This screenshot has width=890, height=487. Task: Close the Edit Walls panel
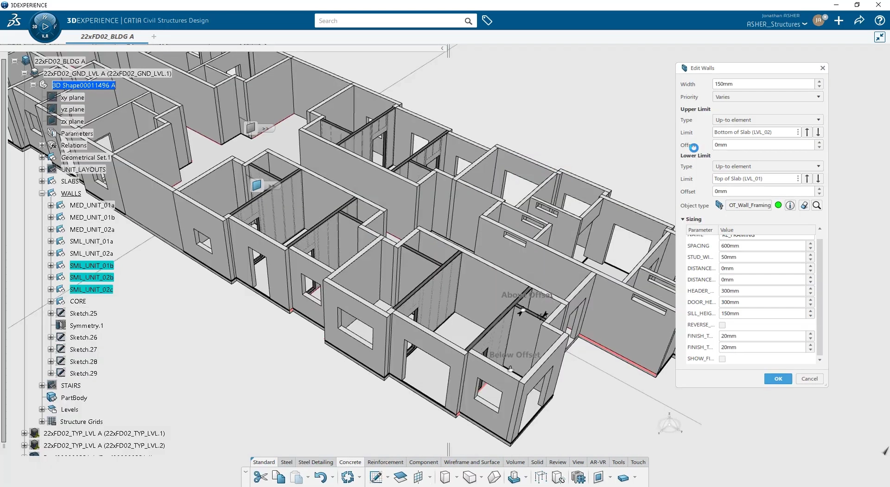click(x=822, y=68)
